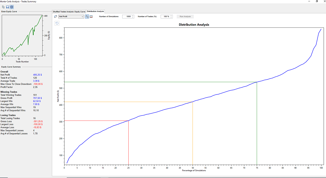The height and width of the screenshot is (178, 326).
Task: Decrease Number of Simulations with down arrow
Action: (x=133, y=17)
